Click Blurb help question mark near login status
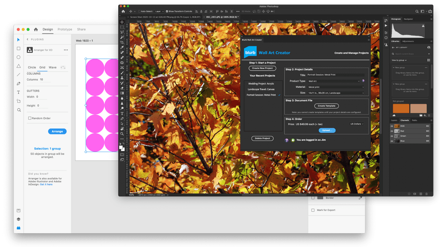The height and width of the screenshot is (247, 440). [x=287, y=140]
